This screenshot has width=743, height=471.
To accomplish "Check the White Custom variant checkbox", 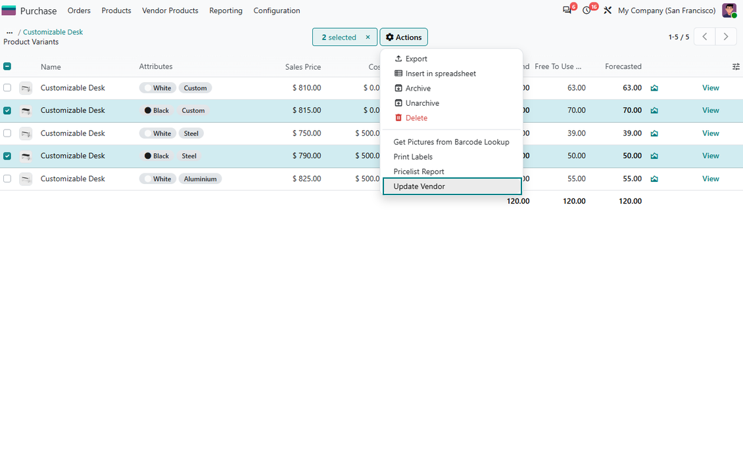I will tap(7, 87).
